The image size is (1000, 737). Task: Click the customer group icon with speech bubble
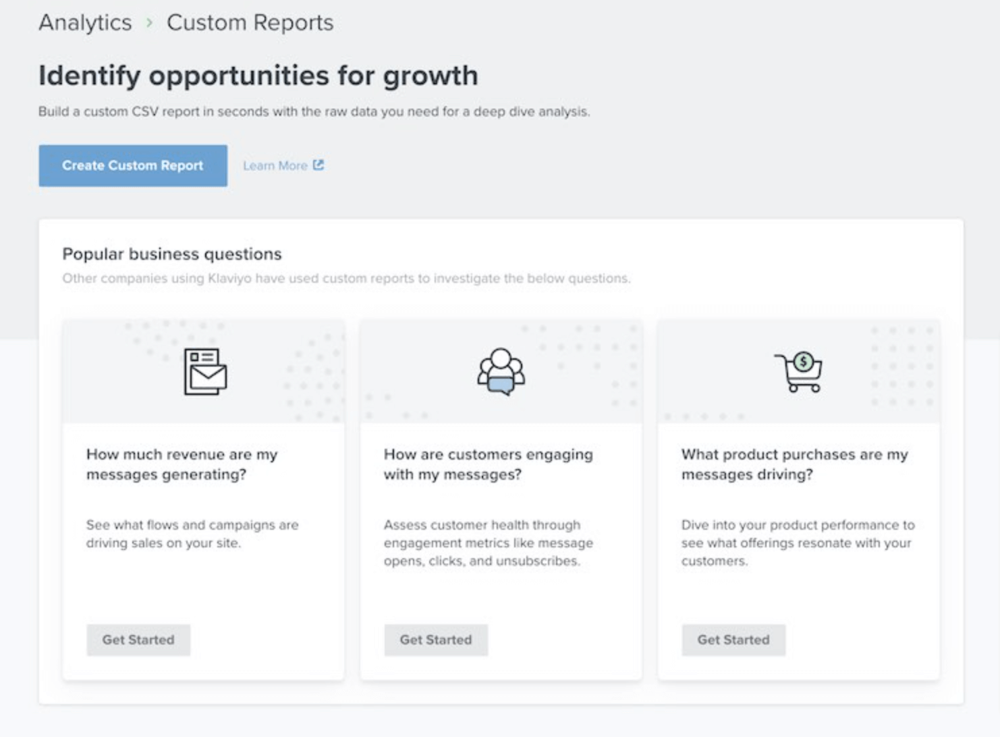(501, 368)
